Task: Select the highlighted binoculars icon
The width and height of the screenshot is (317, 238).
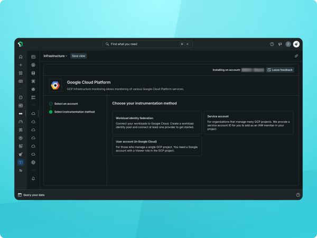Action: 21,162
